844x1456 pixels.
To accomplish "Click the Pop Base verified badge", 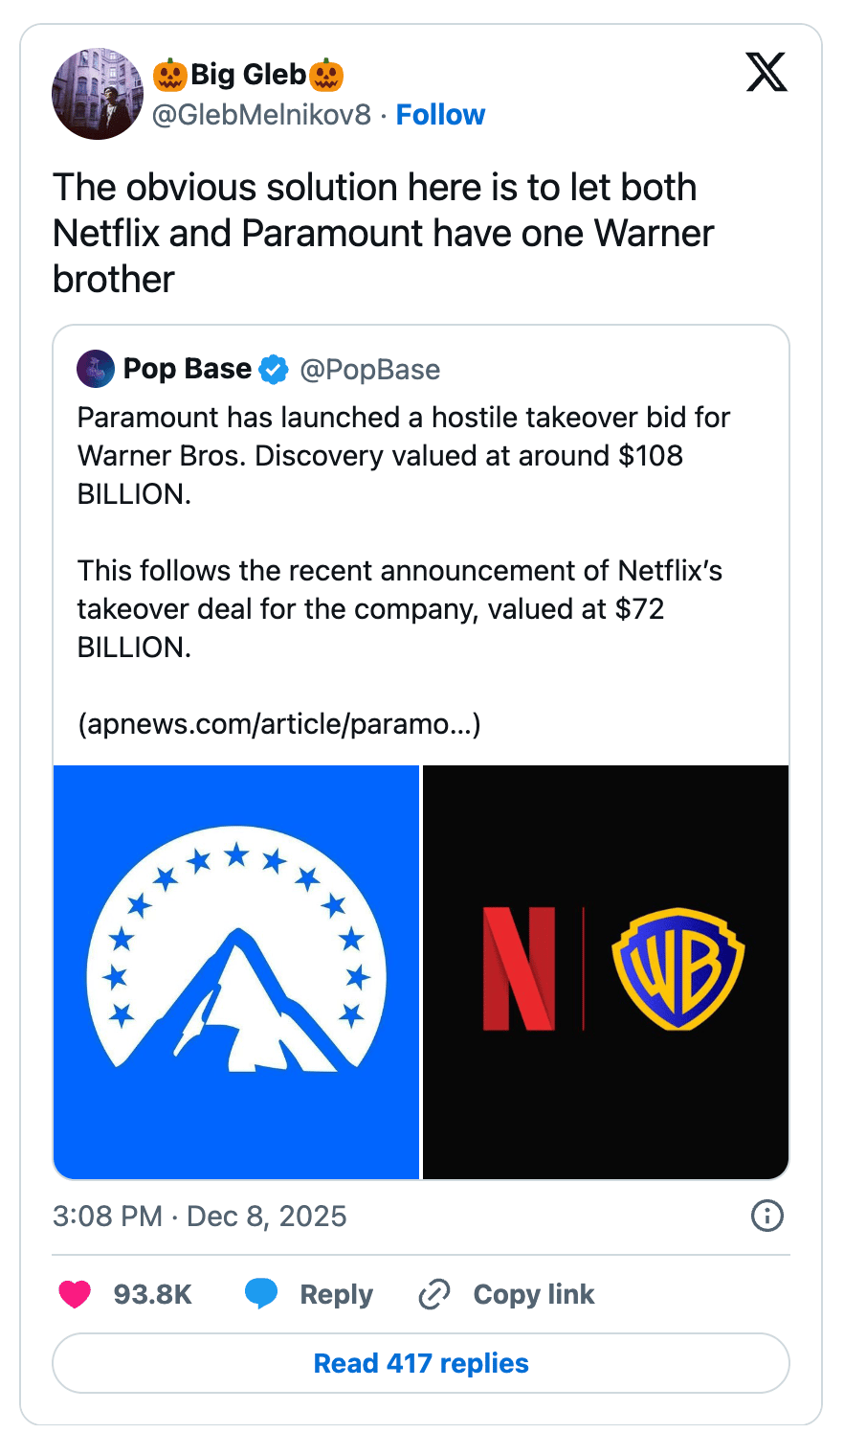I will 274,369.
